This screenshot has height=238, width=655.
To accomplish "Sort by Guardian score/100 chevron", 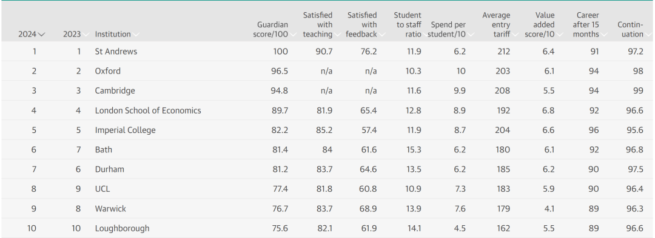I will coord(293,34).
